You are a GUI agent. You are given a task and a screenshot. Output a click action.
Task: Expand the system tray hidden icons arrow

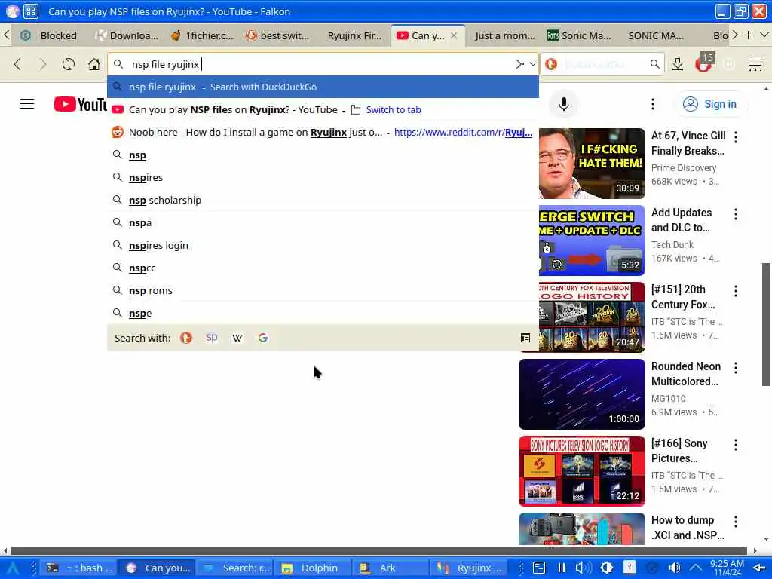(x=695, y=568)
